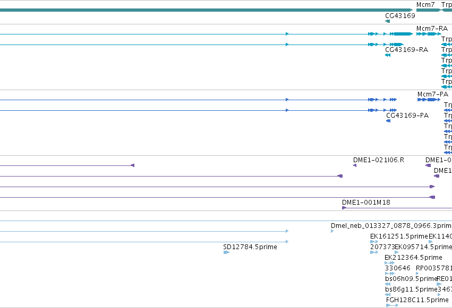Select the CG43169-RA transcript arrows
The width and height of the screenshot is (452, 308).
(388, 55)
